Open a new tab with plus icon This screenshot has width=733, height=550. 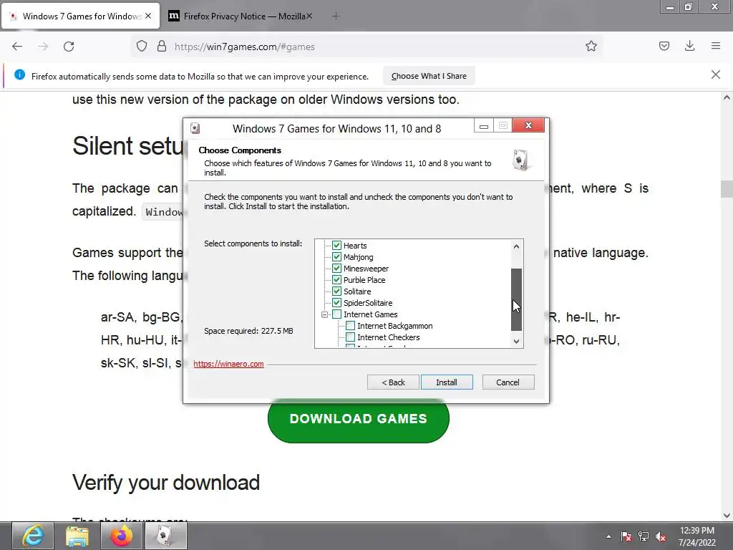point(336,16)
